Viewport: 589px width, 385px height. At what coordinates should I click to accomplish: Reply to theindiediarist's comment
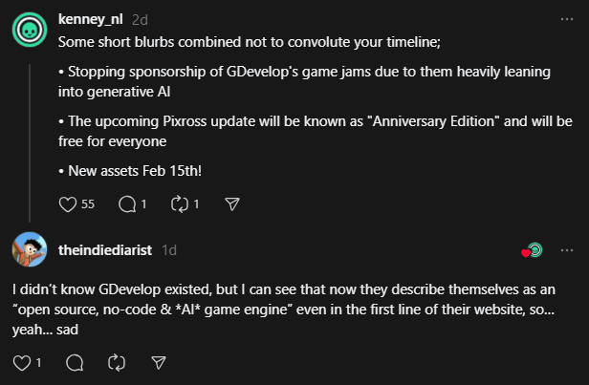pos(76,362)
